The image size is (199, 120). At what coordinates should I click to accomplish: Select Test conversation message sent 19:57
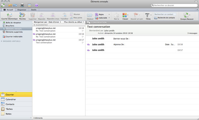[x=59, y=41]
